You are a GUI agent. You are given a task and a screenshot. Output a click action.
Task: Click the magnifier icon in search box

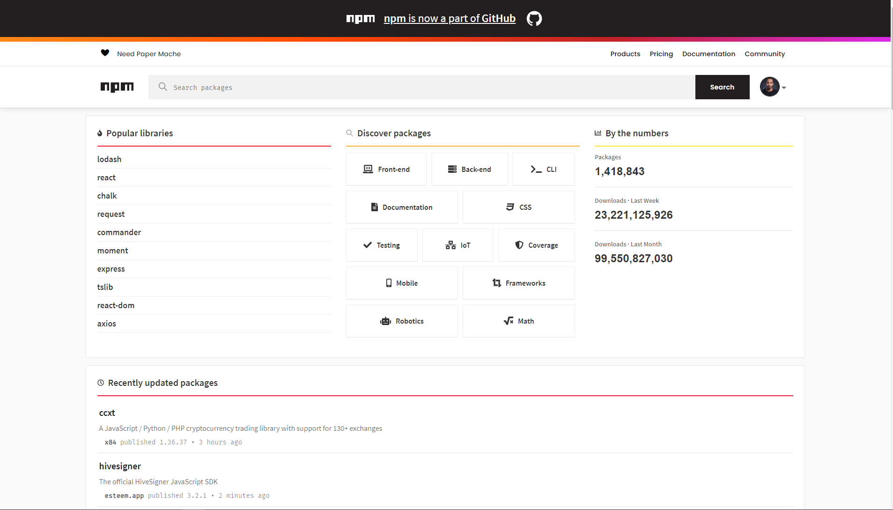point(163,87)
